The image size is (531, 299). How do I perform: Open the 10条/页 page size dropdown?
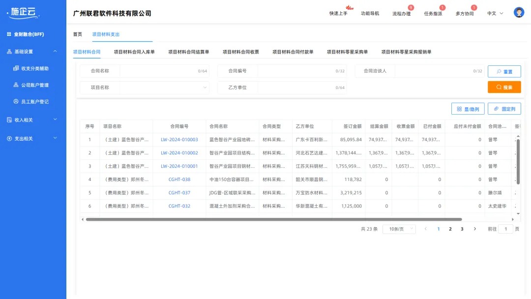tap(399, 229)
